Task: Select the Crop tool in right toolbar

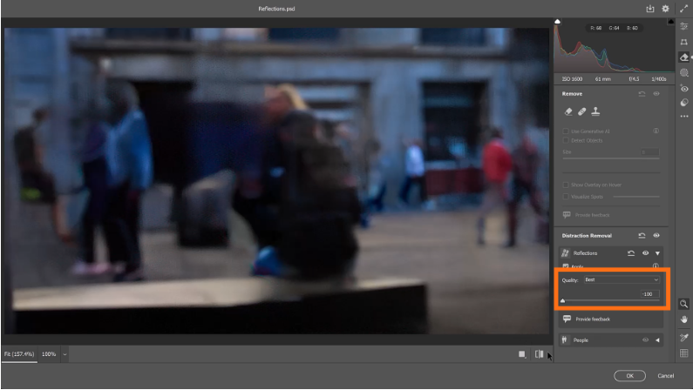Action: (x=684, y=42)
